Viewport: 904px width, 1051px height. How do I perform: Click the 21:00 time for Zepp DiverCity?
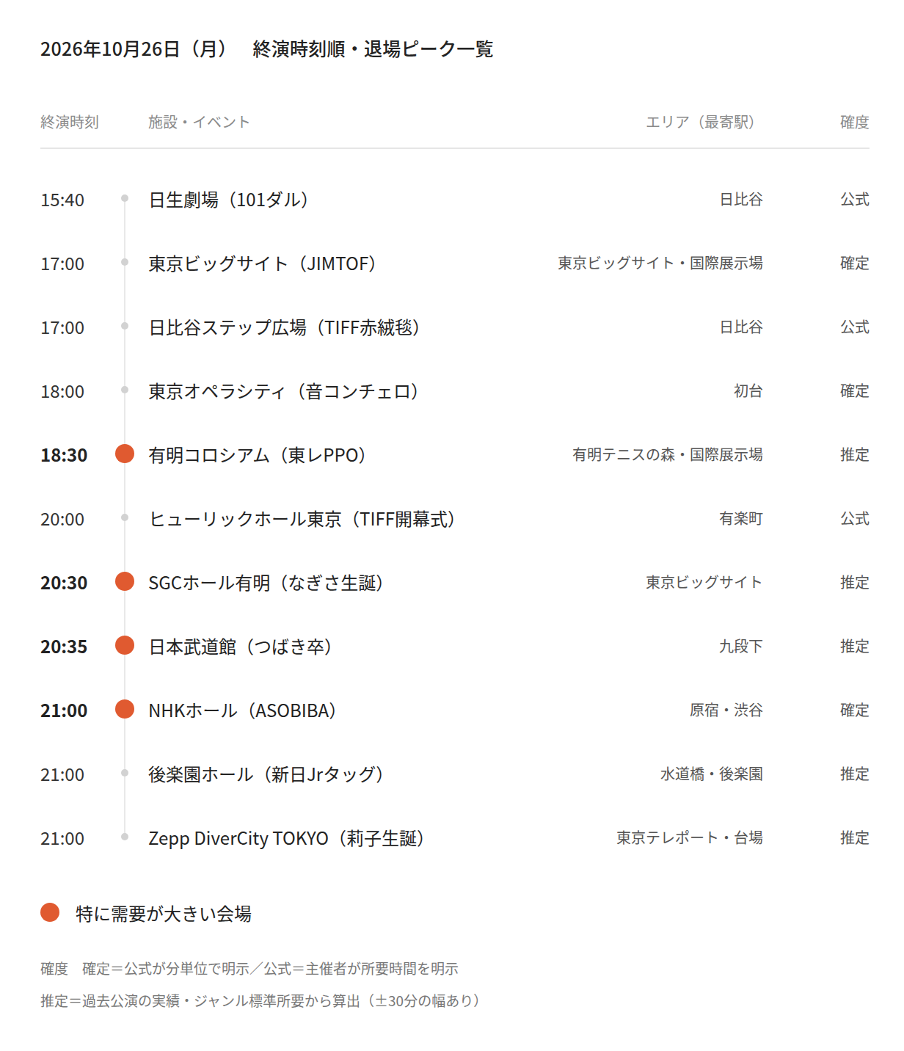(62, 838)
